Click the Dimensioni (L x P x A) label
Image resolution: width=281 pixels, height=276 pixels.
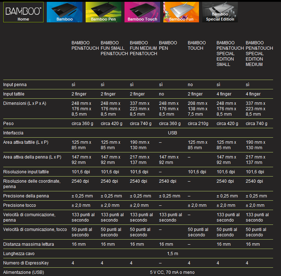pyautogui.click(x=24, y=103)
